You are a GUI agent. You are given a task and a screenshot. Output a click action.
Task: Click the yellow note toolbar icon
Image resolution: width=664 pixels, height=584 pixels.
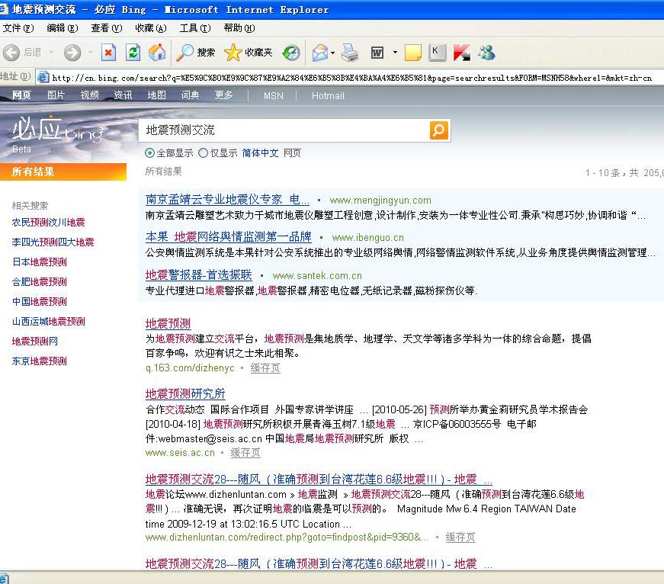413,53
